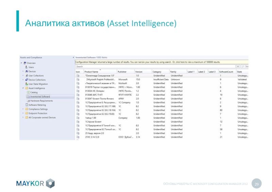Click the Devices computer icon
This screenshot has height=192, width=272.
pyautogui.click(x=27, y=71)
